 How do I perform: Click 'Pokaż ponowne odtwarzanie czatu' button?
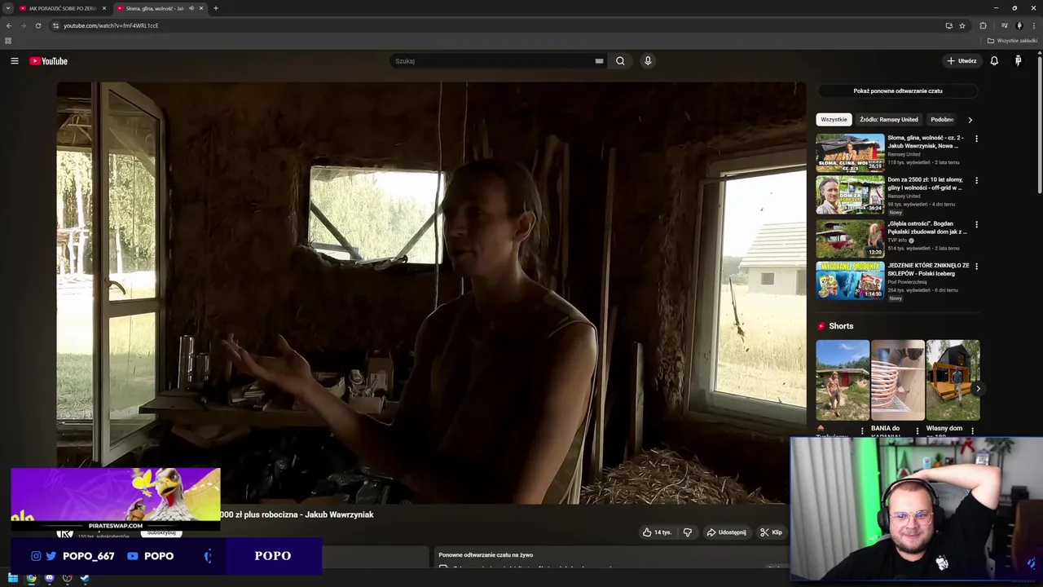pos(898,91)
